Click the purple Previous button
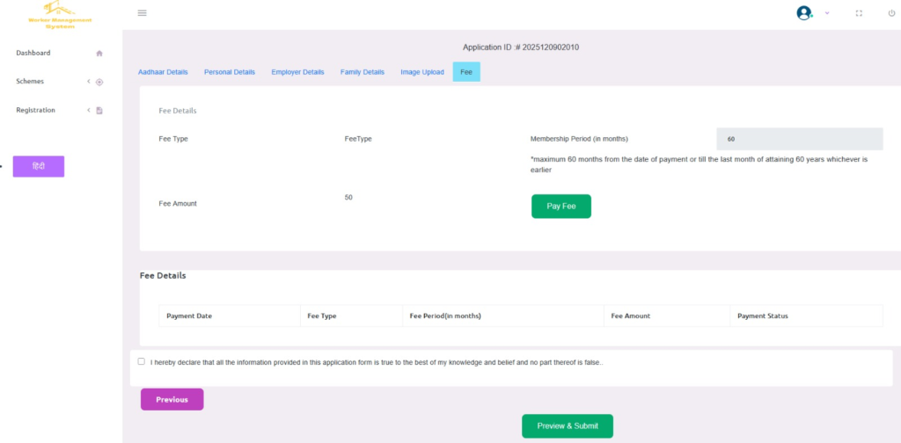The image size is (901, 443). [x=172, y=400]
